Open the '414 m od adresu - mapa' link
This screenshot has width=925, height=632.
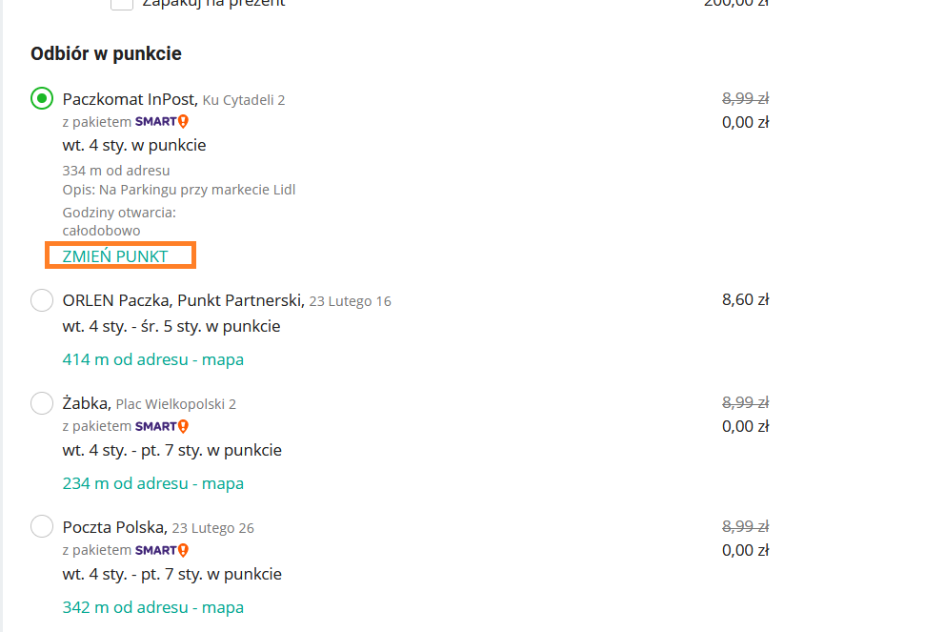coord(153,359)
